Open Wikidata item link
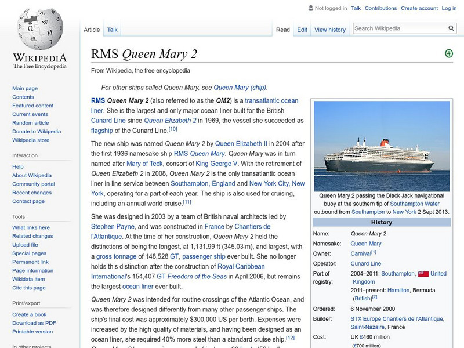Screen dimensions: 464x348 point(28,279)
